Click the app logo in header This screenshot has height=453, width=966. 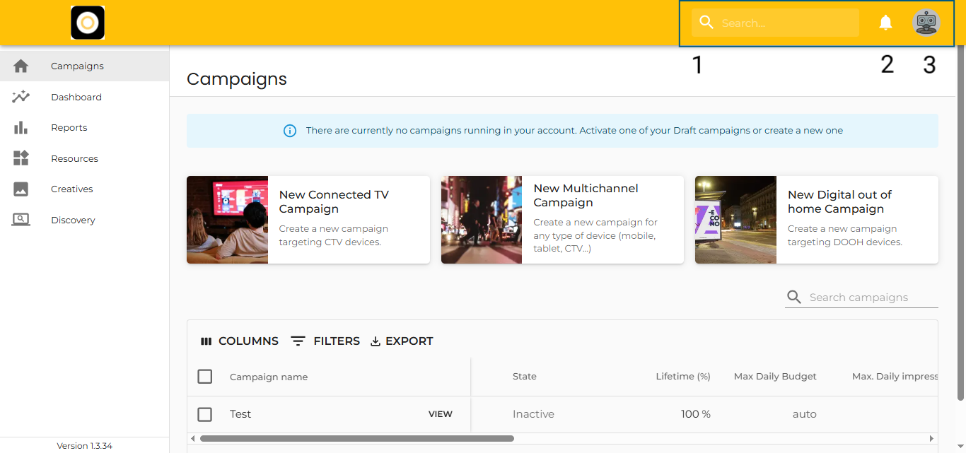tap(88, 23)
